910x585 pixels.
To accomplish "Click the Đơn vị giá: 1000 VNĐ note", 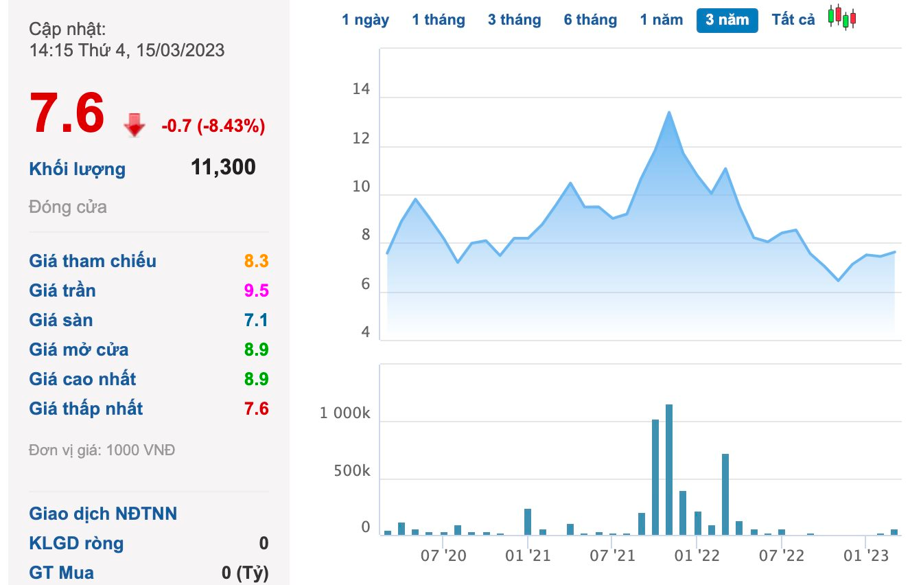I will [102, 450].
